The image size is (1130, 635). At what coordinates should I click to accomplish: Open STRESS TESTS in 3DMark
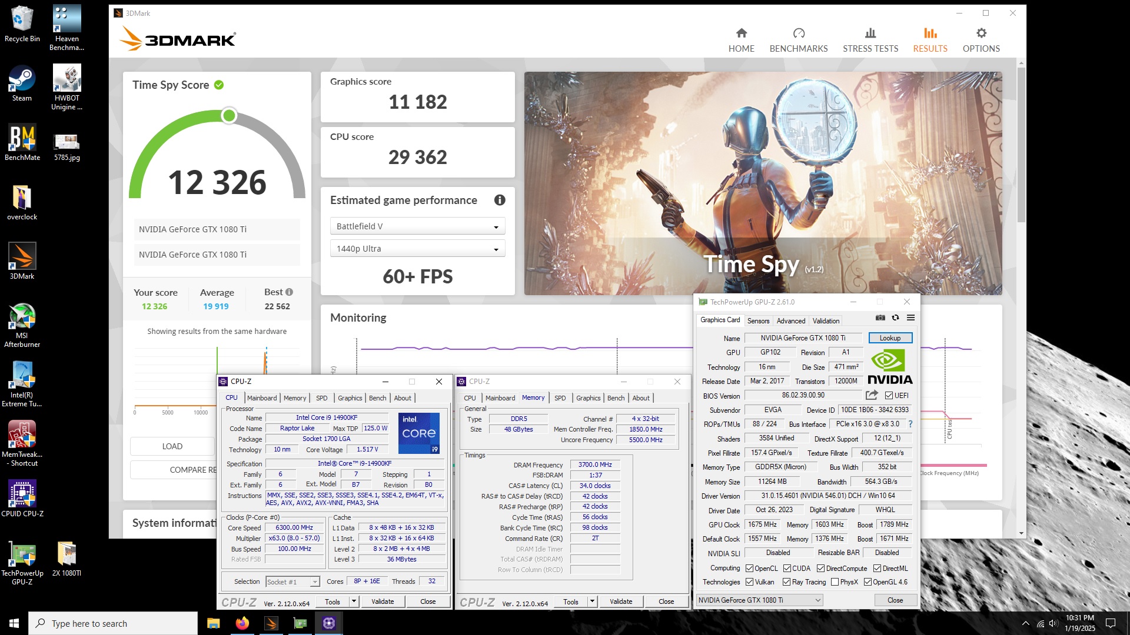tap(870, 41)
